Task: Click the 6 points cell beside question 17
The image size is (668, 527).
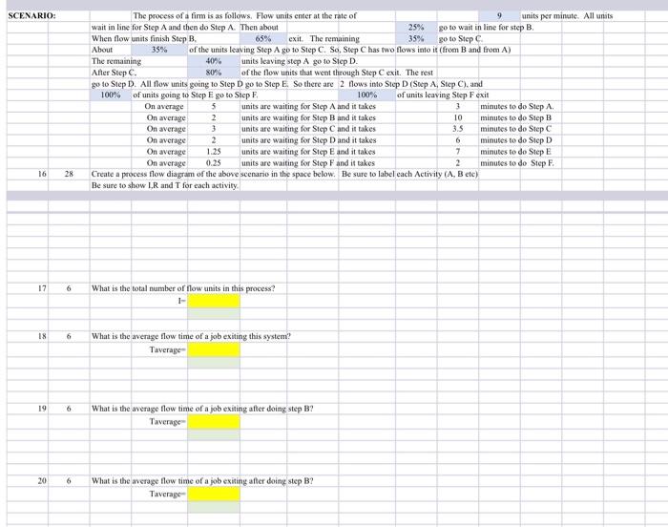Action: tap(69, 288)
